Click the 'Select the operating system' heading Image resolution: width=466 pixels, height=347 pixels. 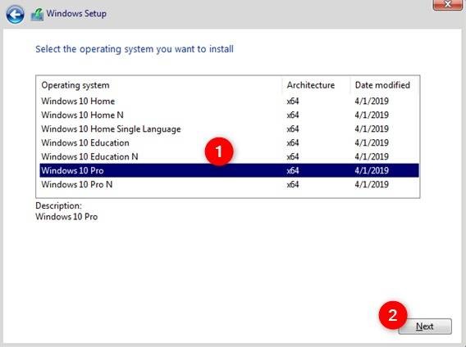[135, 49]
